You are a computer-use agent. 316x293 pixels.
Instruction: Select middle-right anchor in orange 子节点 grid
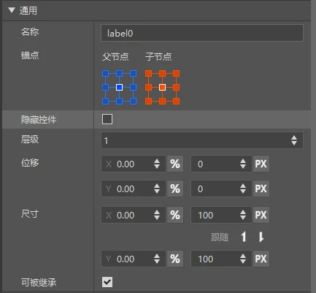pyautogui.click(x=176, y=87)
